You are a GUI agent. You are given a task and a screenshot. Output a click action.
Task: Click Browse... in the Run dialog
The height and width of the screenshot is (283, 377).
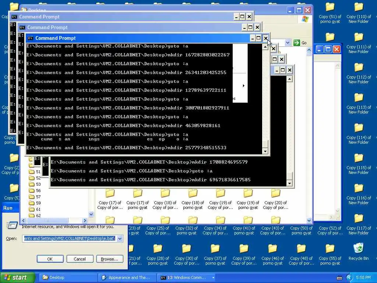point(110,259)
